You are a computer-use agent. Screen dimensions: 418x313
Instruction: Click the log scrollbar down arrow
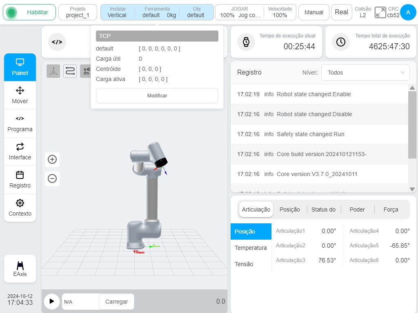pyautogui.click(x=412, y=189)
